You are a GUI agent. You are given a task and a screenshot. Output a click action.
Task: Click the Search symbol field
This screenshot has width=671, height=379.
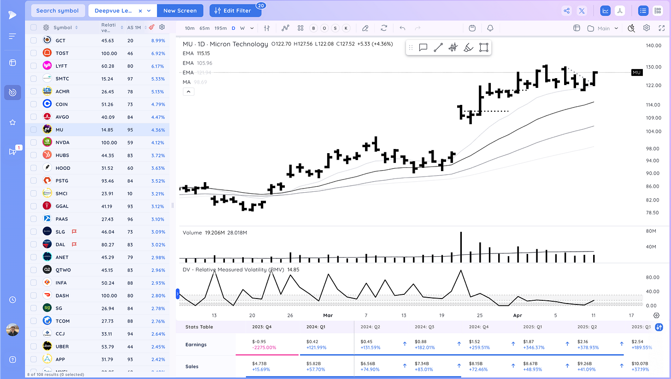pyautogui.click(x=58, y=11)
